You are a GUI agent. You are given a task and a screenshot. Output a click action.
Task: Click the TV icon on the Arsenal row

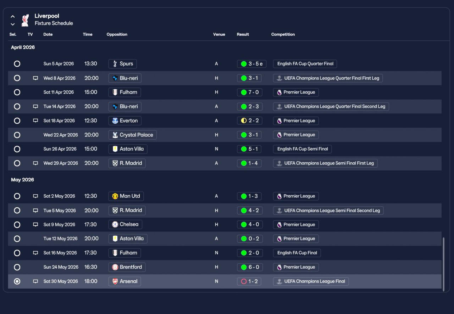35,281
